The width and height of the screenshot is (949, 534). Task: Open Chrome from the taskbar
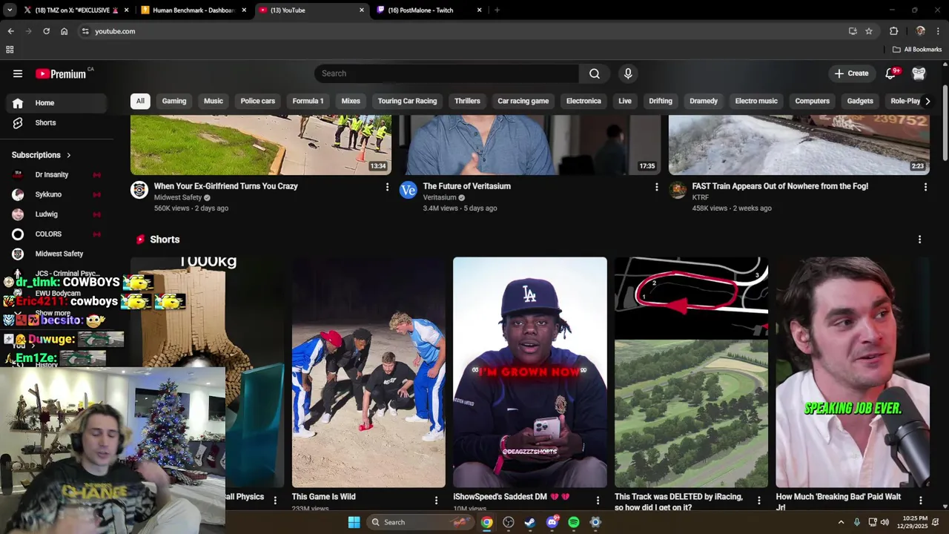[486, 522]
